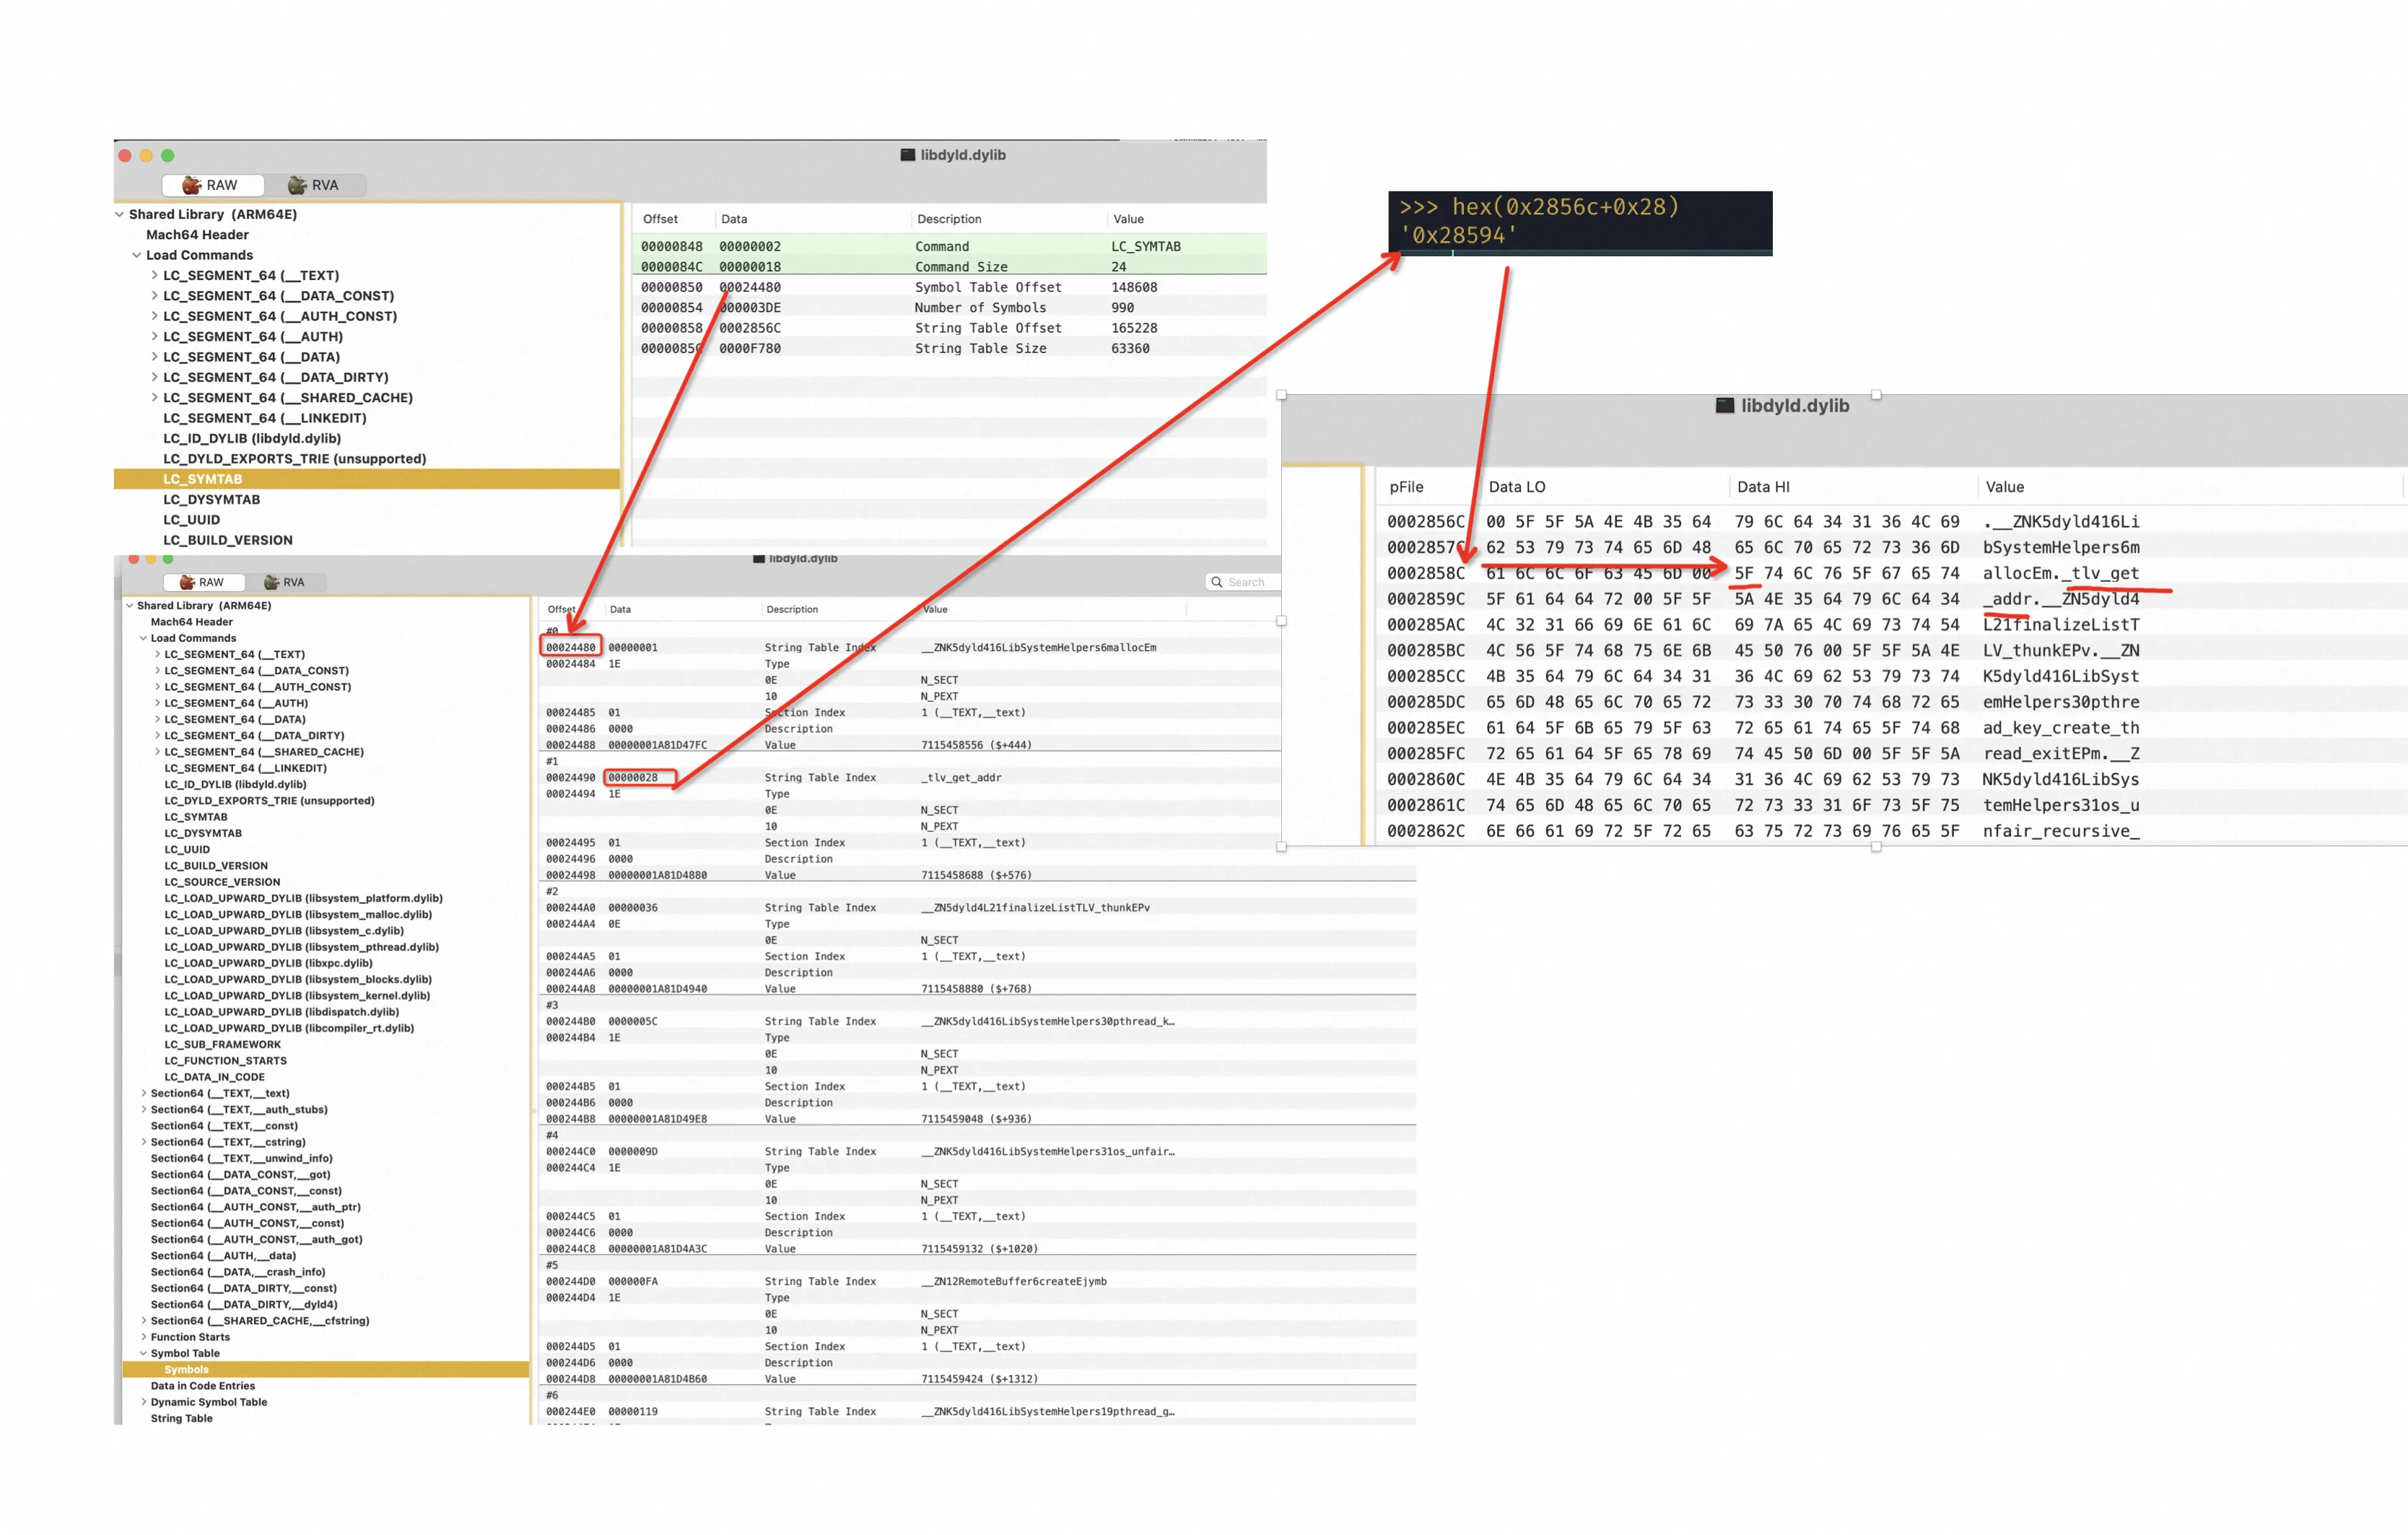Image resolution: width=2408 pixels, height=1535 pixels.
Task: Click pFile column header in hex window
Action: (x=1406, y=487)
